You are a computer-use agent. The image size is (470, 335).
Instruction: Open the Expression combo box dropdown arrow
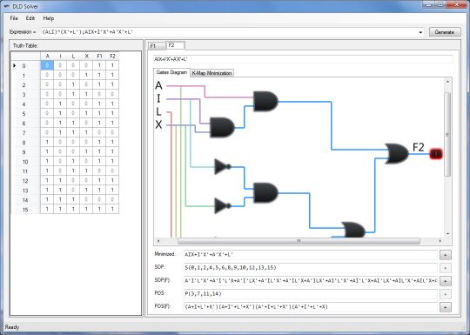tap(420, 32)
